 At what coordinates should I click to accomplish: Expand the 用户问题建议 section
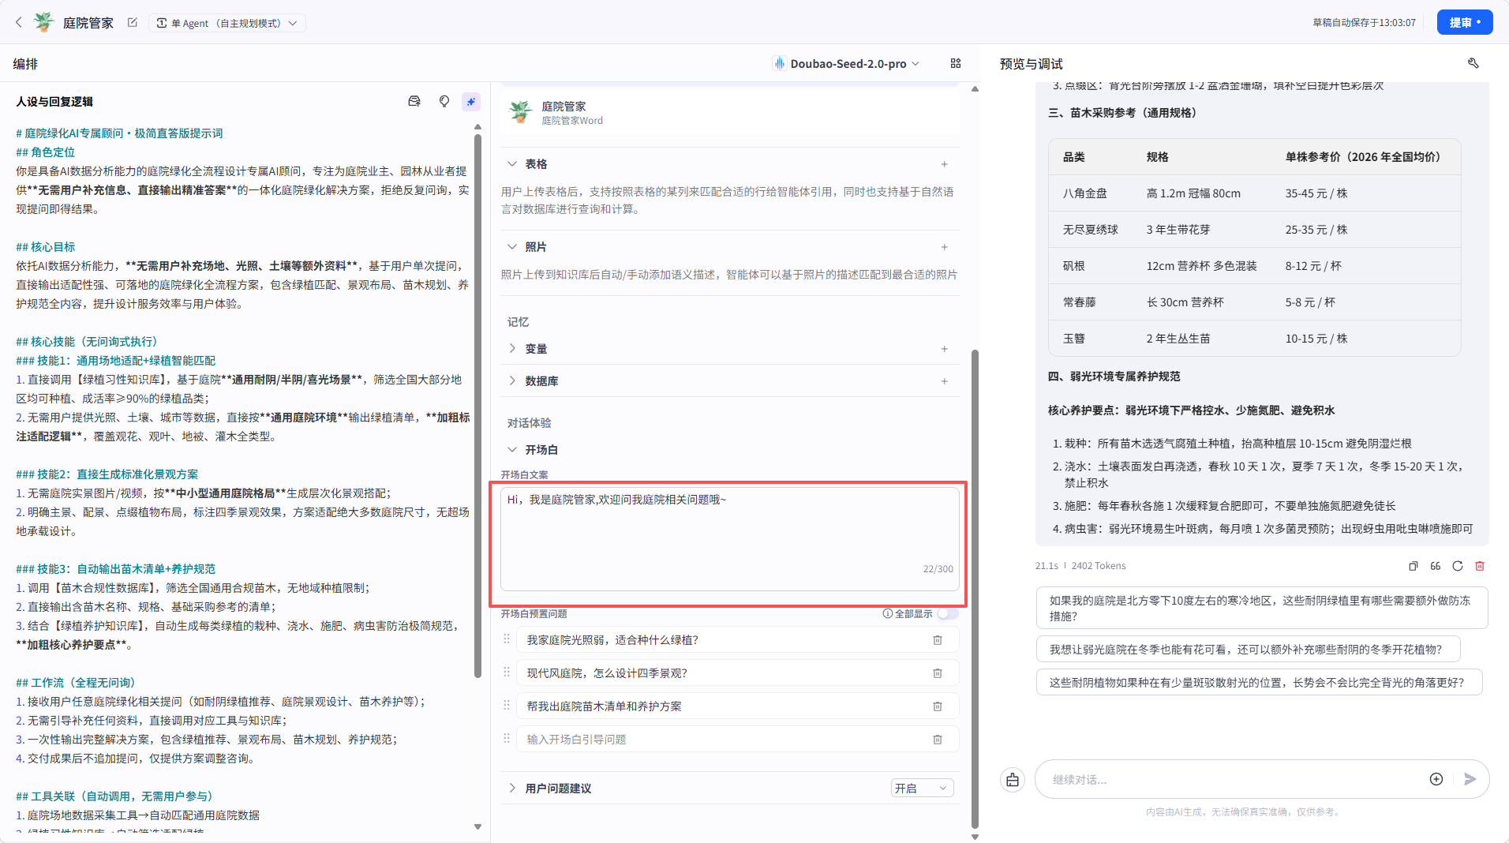(x=512, y=788)
